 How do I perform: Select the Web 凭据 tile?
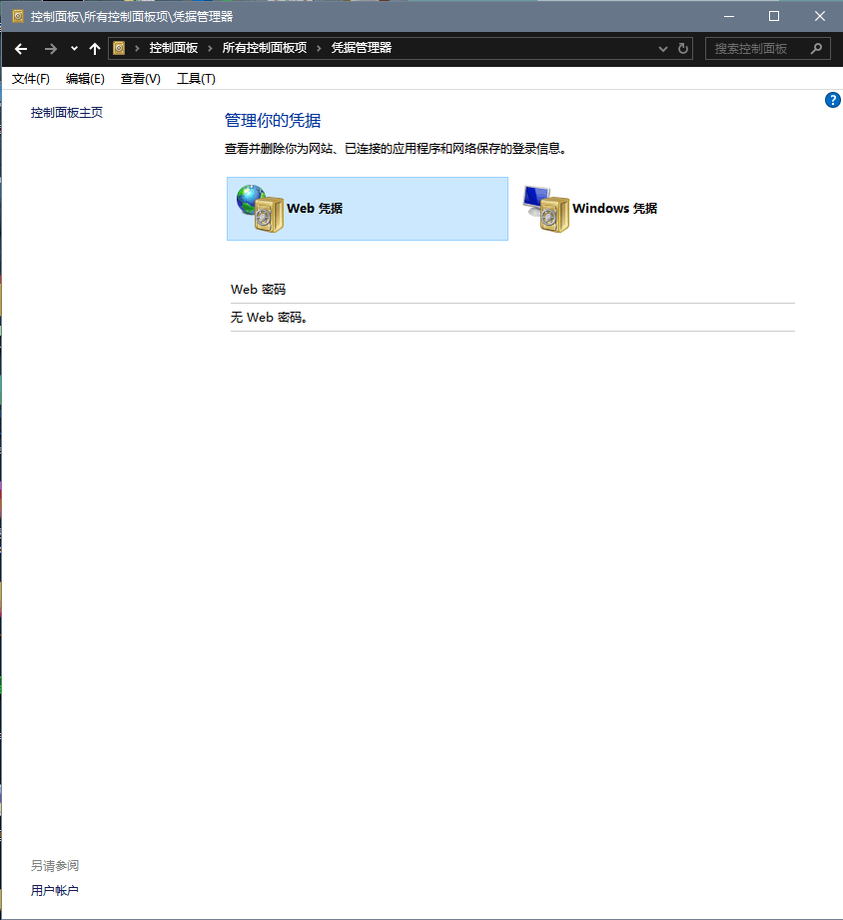368,209
